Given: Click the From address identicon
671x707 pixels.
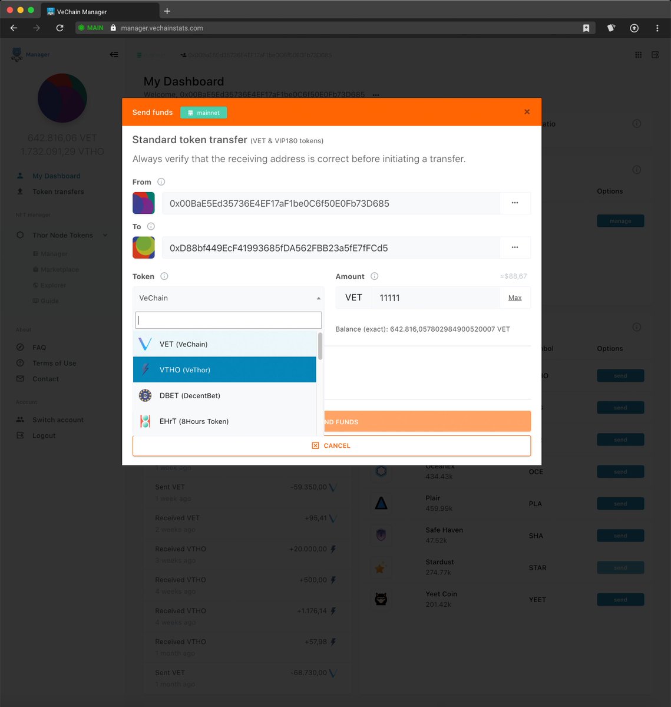Looking at the screenshot, I should tap(144, 203).
